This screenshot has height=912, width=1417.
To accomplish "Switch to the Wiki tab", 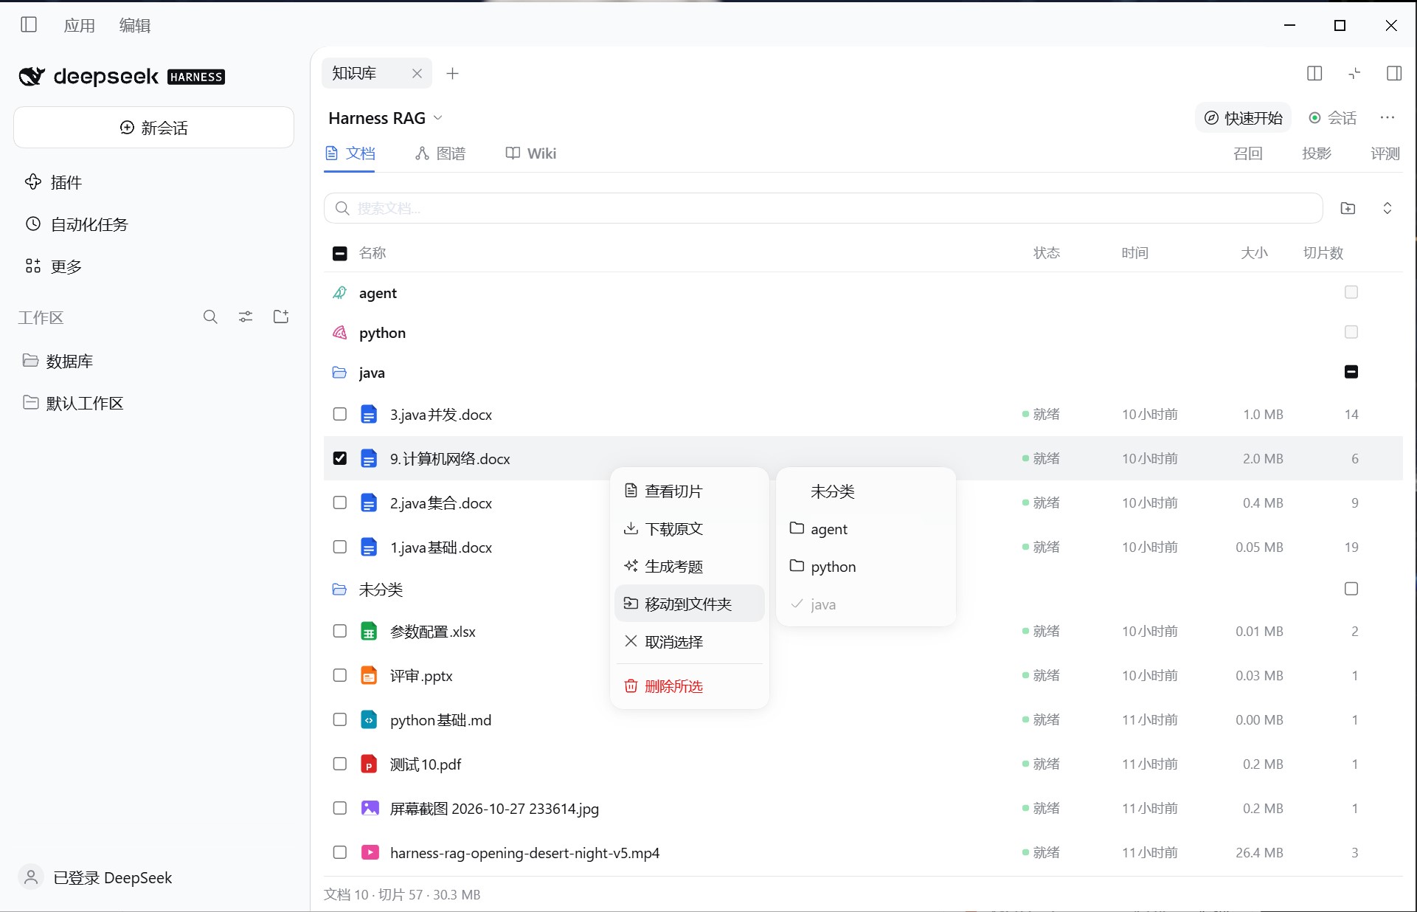I will tap(531, 153).
